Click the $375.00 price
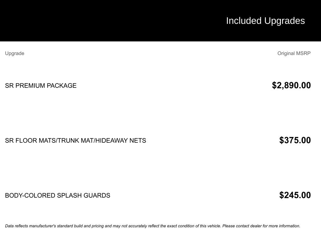The width and height of the screenshot is (321, 241). 295,140
